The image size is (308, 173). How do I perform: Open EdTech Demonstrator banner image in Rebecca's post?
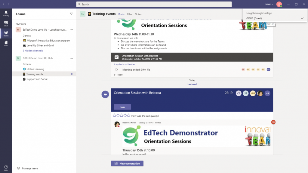point(196,136)
